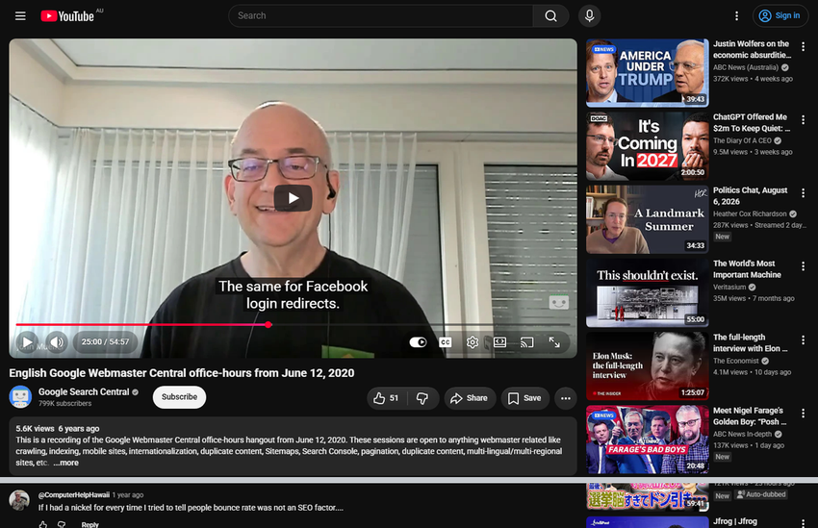Open Farage's Bad Boys thumbnail
This screenshot has width=818, height=528.
pos(648,440)
